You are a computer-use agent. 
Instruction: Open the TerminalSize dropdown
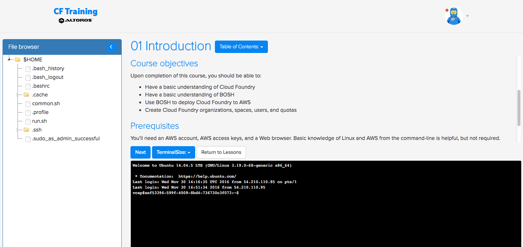coord(174,152)
